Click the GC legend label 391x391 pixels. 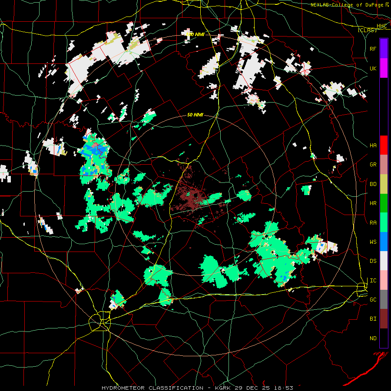[x=373, y=300]
